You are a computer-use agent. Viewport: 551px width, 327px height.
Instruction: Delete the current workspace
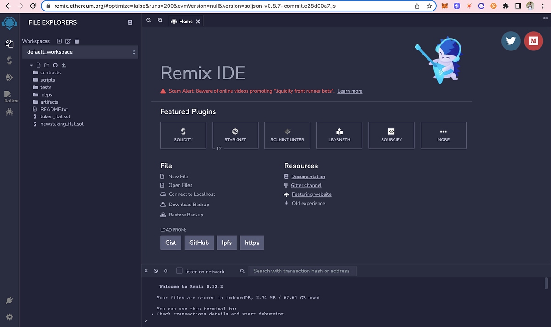76,41
